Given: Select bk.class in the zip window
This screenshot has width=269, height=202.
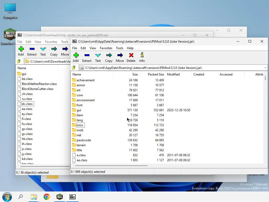Looking at the screenshot, I should pos(27,79).
